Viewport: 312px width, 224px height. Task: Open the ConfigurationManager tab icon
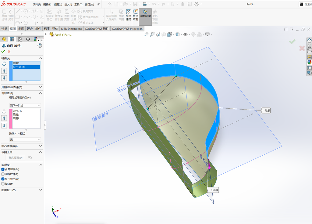(20, 39)
